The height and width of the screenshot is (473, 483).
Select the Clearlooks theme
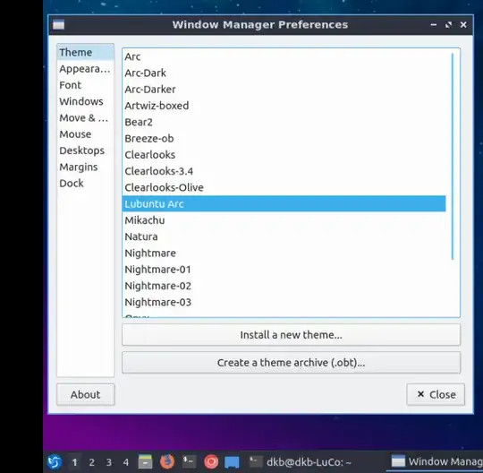point(284,155)
